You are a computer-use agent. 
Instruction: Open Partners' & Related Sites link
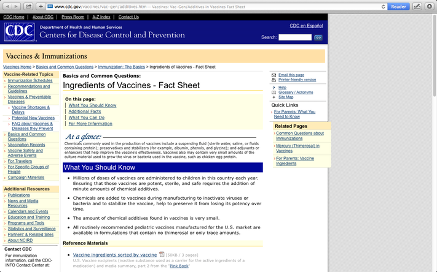tap(30, 235)
